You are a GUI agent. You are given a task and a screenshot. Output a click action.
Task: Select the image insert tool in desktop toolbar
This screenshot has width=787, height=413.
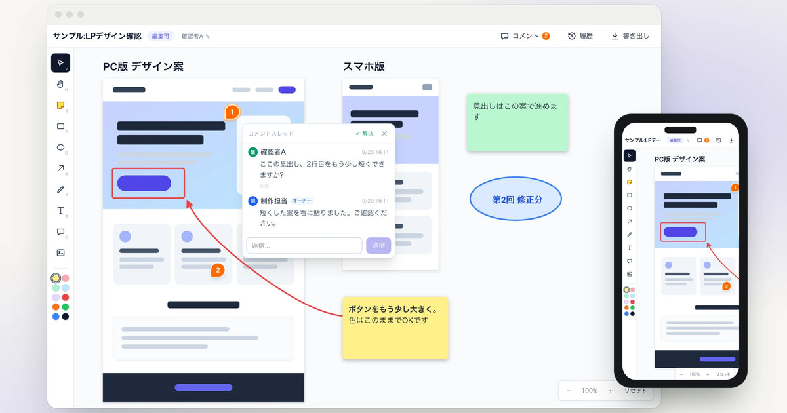coord(60,252)
